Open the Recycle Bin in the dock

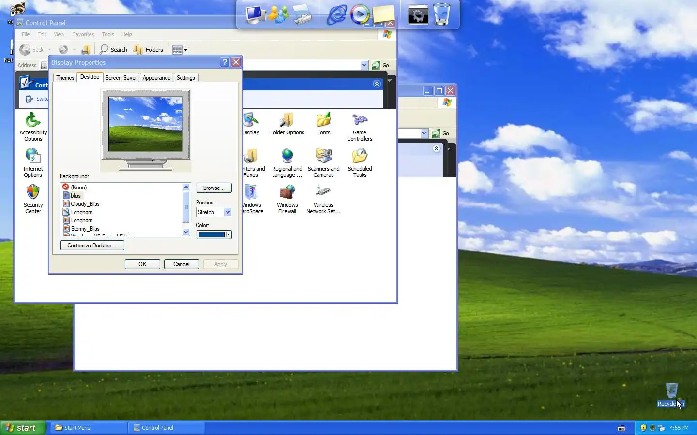point(442,14)
